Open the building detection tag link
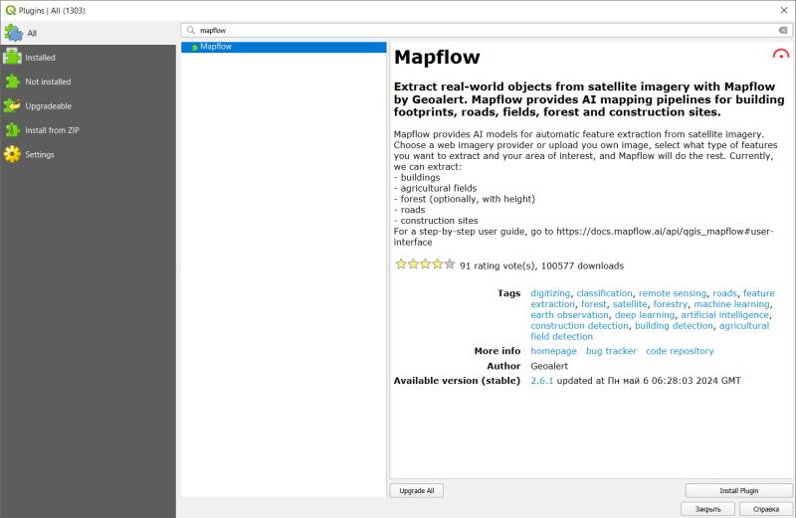The image size is (796, 518). pyautogui.click(x=674, y=326)
